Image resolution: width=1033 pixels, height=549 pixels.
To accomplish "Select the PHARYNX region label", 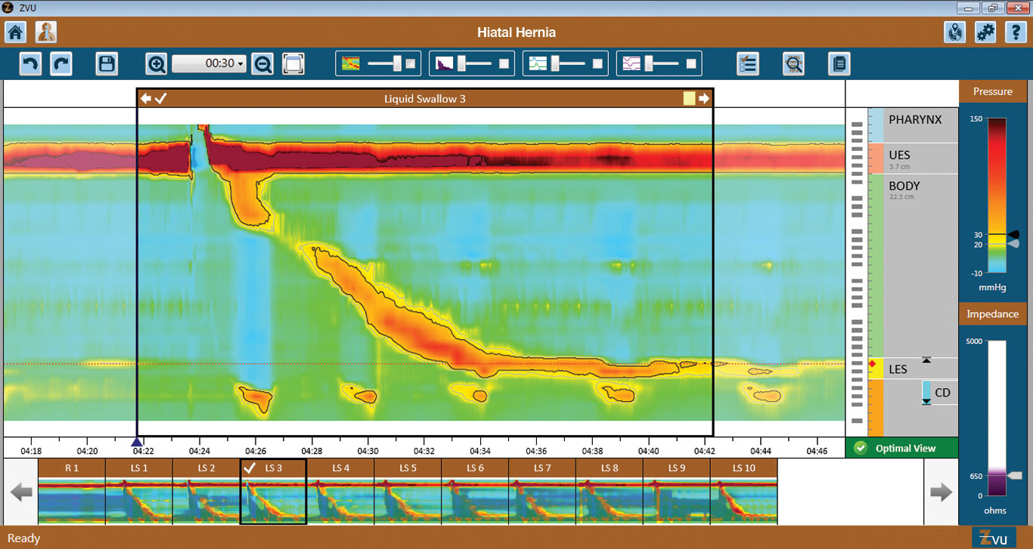I will (x=915, y=119).
